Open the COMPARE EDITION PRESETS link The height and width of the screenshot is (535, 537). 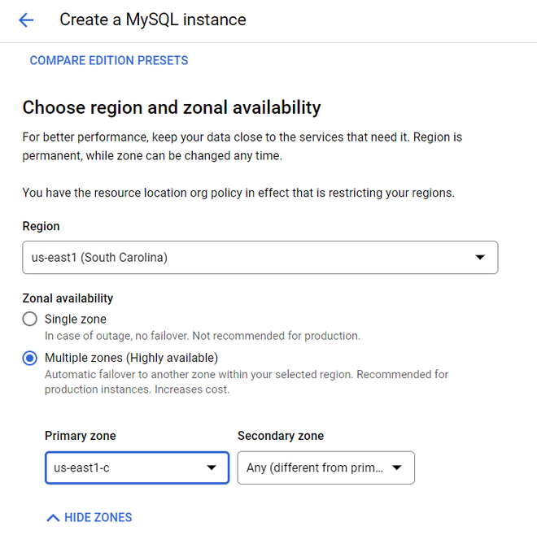click(x=109, y=60)
